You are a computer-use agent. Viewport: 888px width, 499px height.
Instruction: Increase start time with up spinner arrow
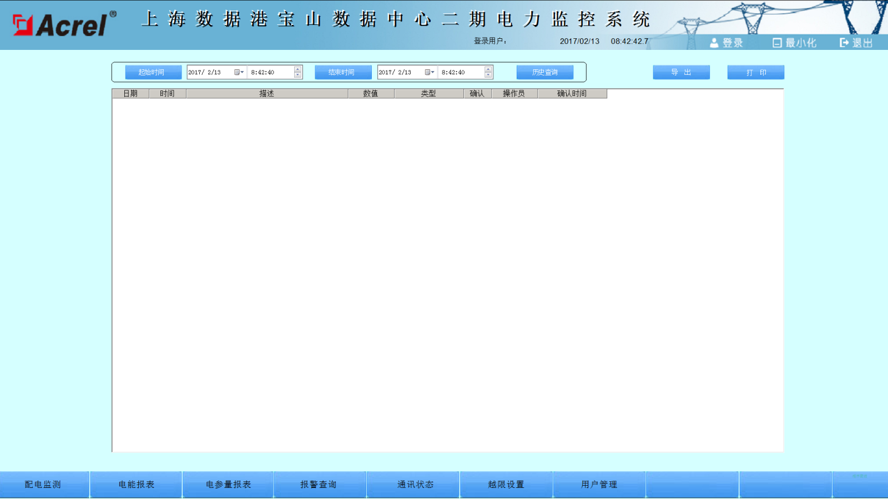[297, 69]
